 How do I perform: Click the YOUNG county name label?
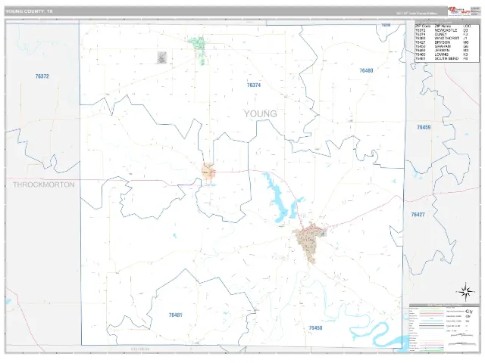(x=261, y=114)
